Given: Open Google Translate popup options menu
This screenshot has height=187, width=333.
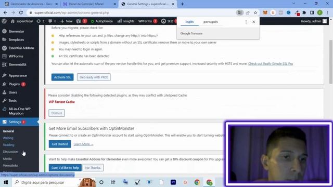Looking at the screenshot, I should tap(246, 22).
